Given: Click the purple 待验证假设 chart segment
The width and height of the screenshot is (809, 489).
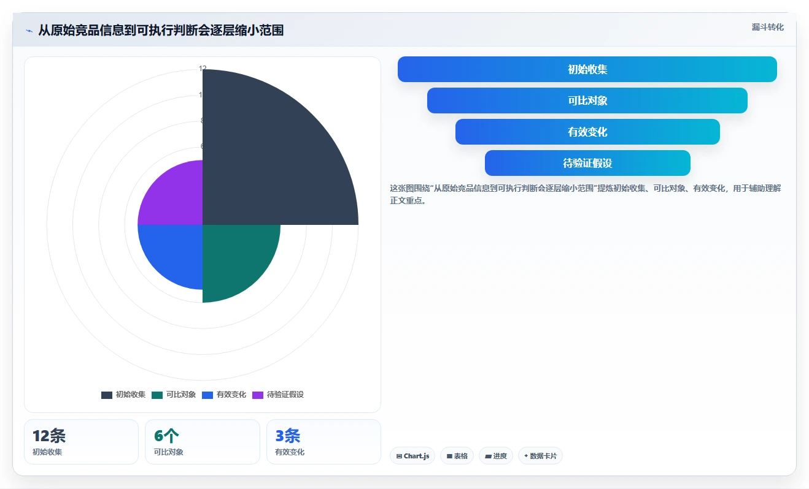Looking at the screenshot, I should 175,197.
